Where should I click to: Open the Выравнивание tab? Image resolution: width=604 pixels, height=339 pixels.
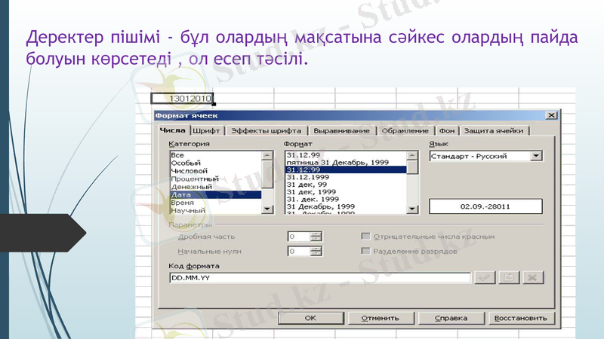341,130
